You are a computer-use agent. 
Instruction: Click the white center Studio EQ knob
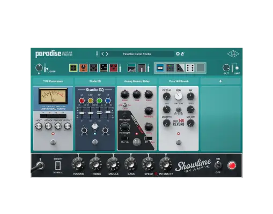95,126
